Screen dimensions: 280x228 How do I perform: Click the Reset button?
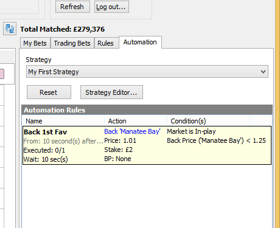[x=49, y=92]
